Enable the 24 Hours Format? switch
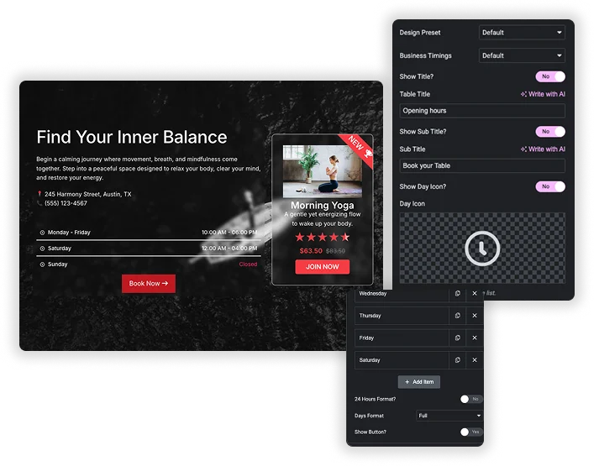599x466 pixels. coord(471,399)
